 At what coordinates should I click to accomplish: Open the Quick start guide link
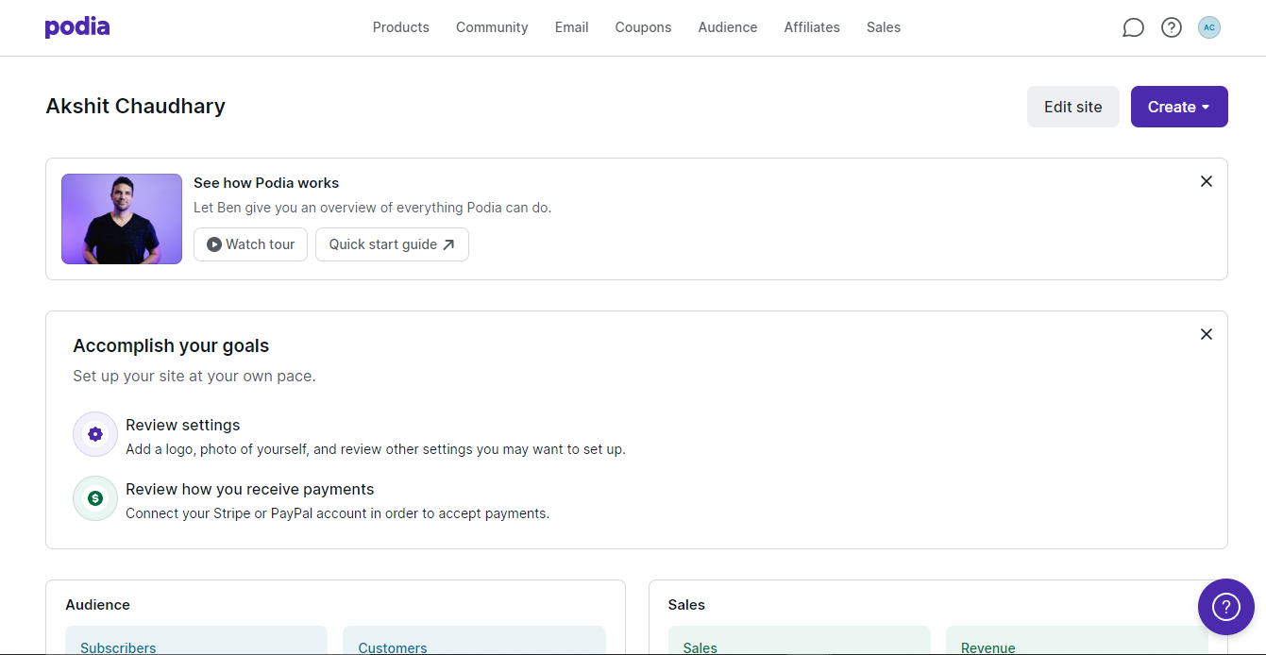pyautogui.click(x=392, y=244)
